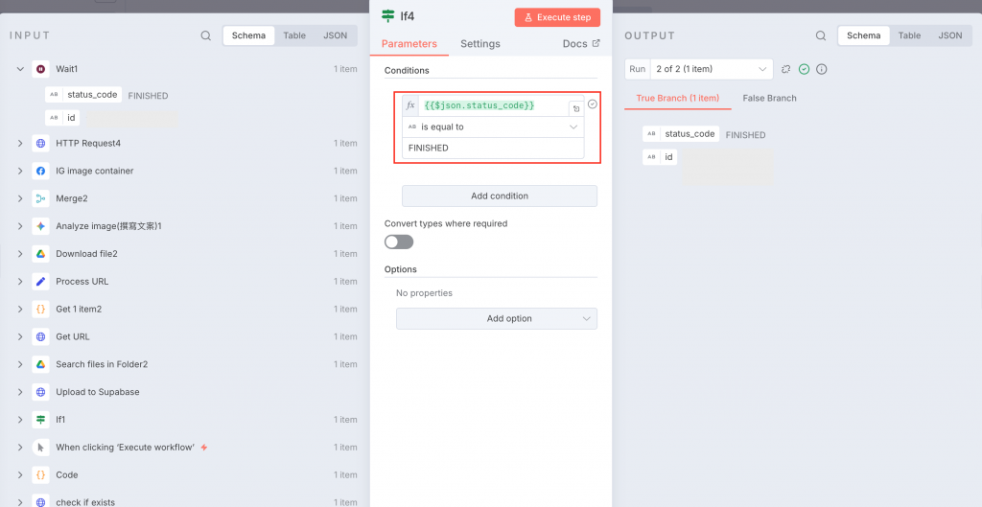Click status_code pill in OUTPUT panel
Viewport: 982px width, 507px height.
[681, 134]
